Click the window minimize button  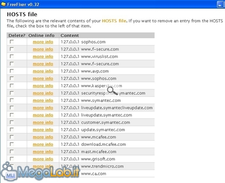click(220, 5)
